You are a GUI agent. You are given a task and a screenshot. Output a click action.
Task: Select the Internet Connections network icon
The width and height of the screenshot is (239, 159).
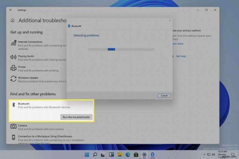point(13,43)
